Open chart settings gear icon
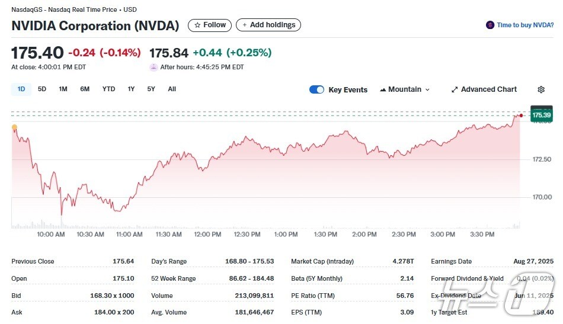Screen dimensions: 563x324 [540, 89]
